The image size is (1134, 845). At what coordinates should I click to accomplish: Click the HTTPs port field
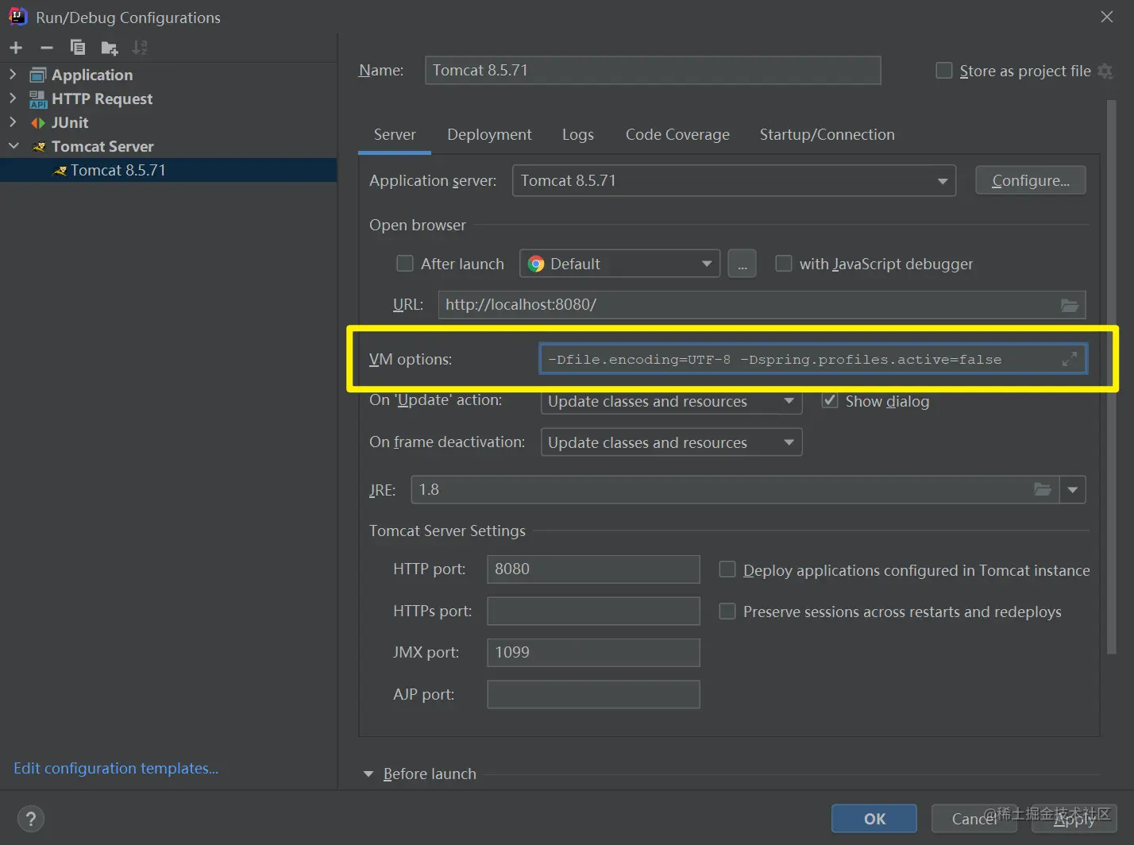coord(593,612)
